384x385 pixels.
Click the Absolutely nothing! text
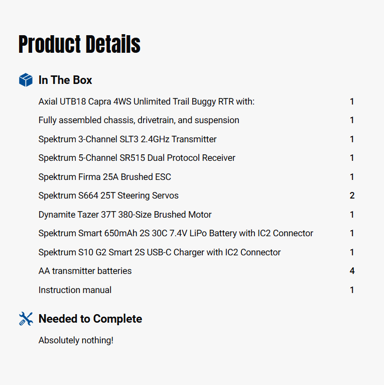76,340
